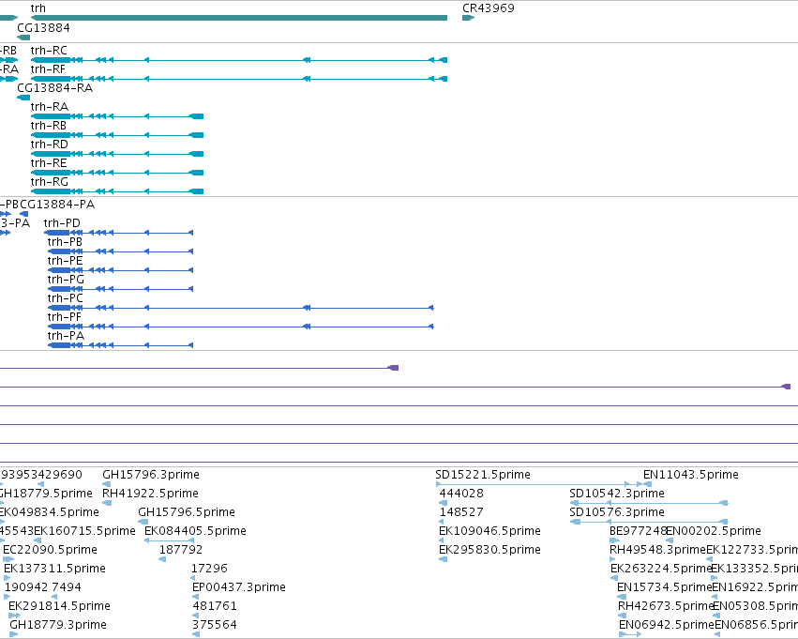Screen dimensions: 798x639
Task: Open the EK160715.5prime EST label
Action: tap(84, 531)
